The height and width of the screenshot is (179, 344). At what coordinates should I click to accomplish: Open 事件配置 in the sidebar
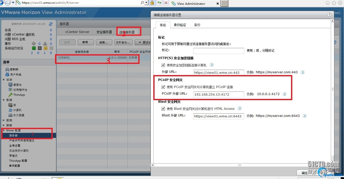[15, 166]
